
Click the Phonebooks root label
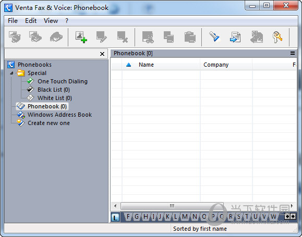(x=34, y=65)
